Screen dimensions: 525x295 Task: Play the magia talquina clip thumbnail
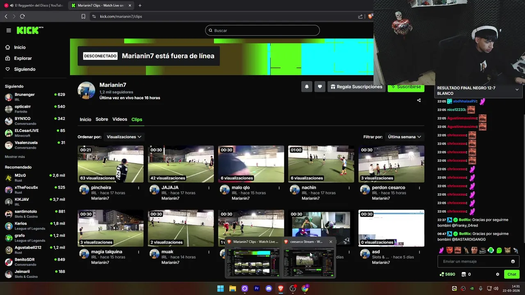pos(111,228)
